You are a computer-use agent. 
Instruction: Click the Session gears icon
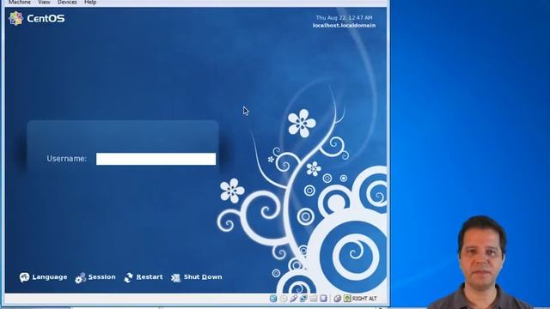tap(80, 278)
